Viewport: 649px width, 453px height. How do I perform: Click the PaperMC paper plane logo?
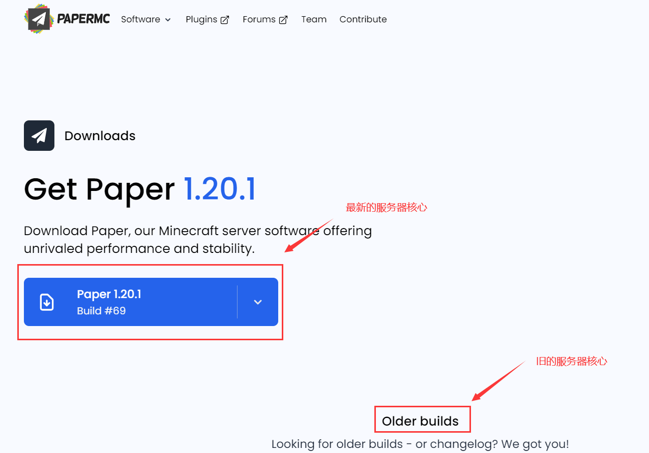[x=39, y=19]
